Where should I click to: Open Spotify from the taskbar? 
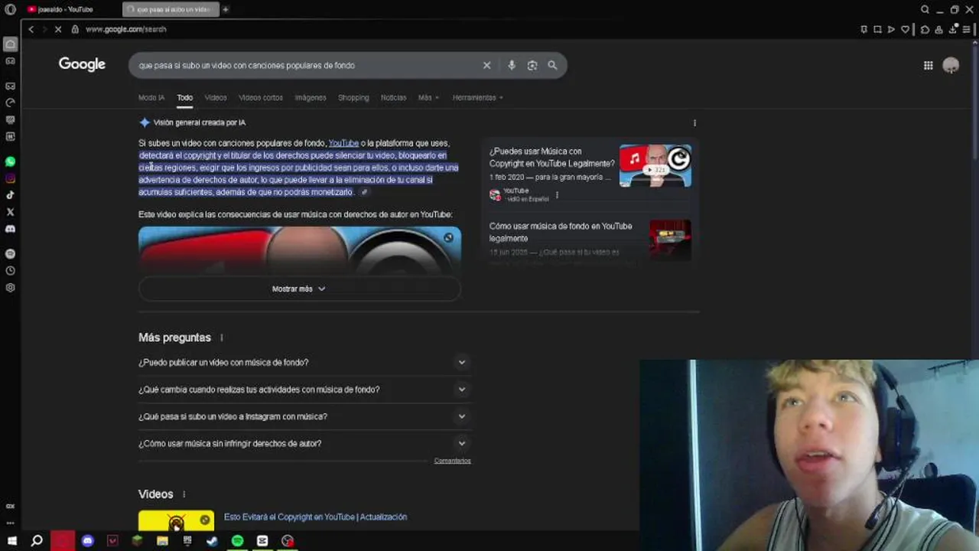[237, 540]
